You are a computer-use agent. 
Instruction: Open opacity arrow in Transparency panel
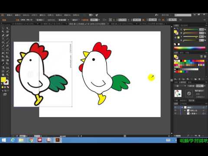pyautogui.click(x=205, y=86)
